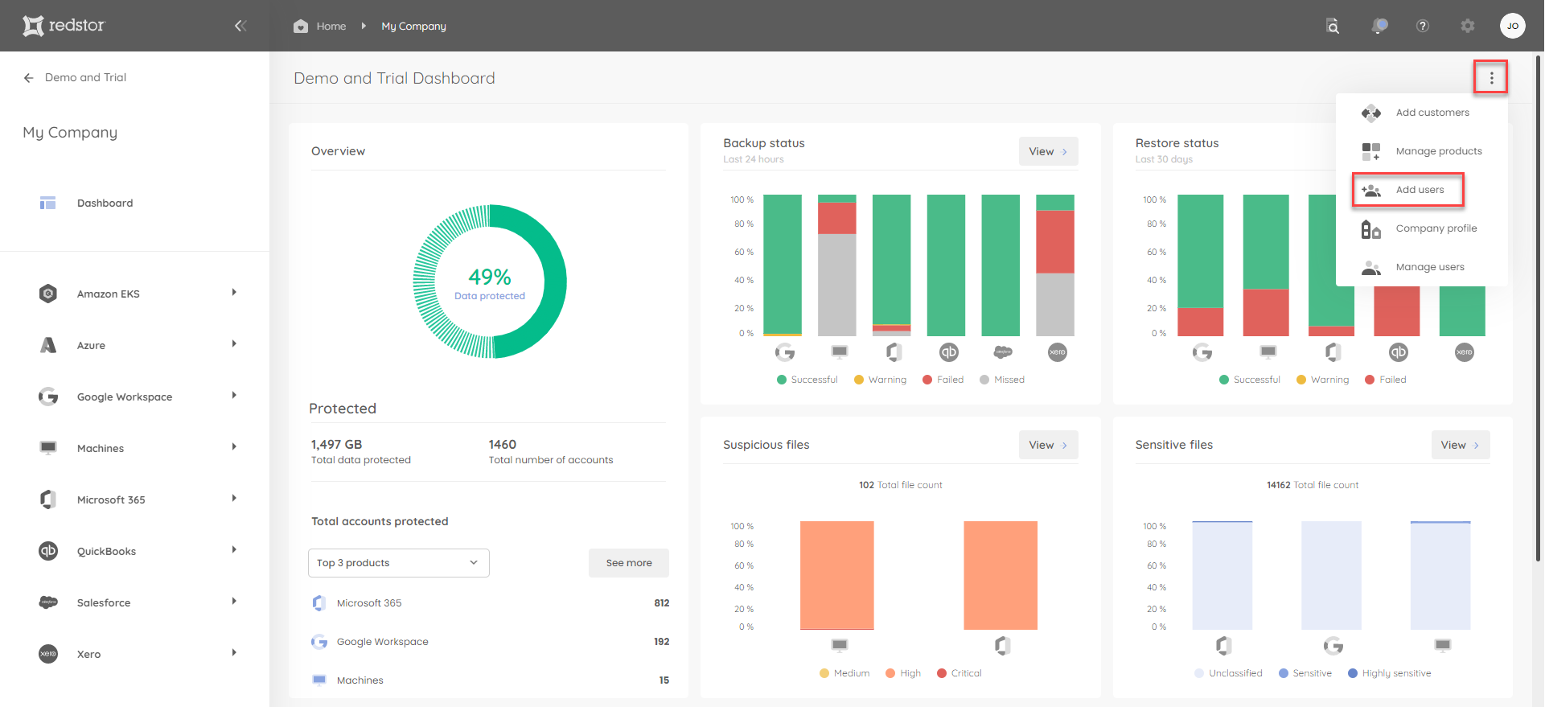Click the Xero icon in sidebar

48,654
